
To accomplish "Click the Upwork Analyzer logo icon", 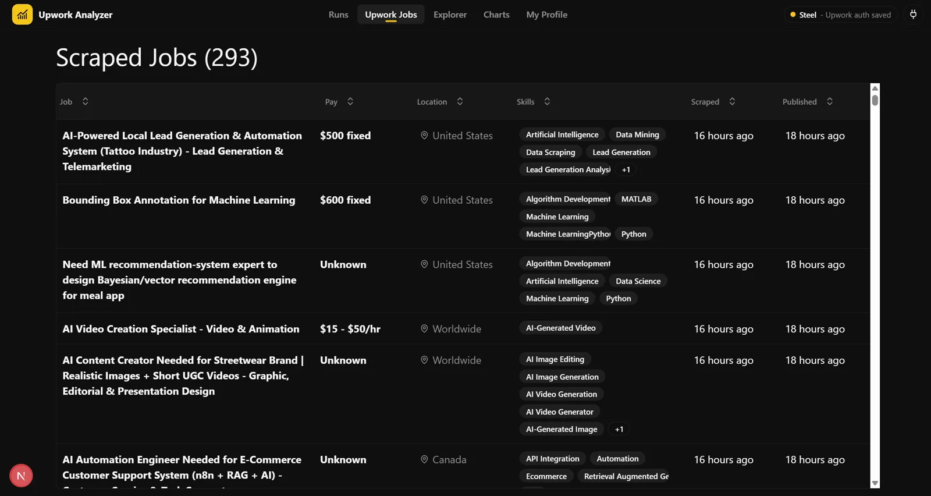I will (22, 15).
